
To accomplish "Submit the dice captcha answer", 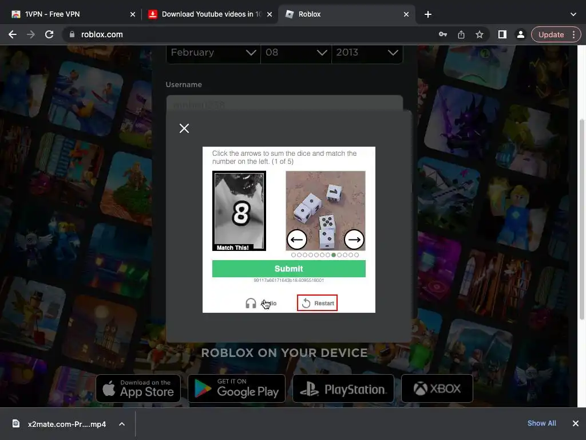I will [288, 269].
